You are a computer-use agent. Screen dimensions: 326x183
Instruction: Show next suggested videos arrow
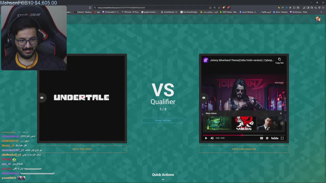pyautogui.click(x=282, y=123)
